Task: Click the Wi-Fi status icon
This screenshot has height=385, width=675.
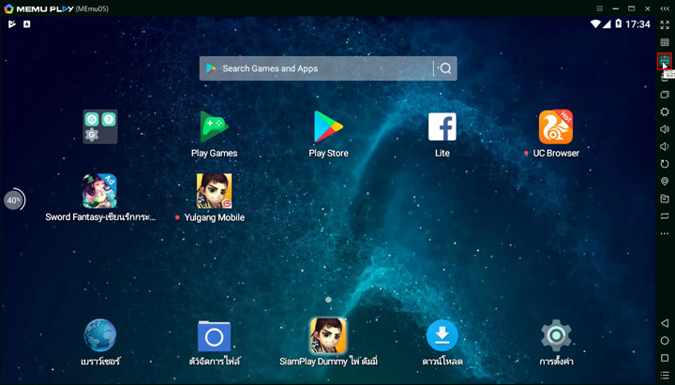Action: [595, 24]
